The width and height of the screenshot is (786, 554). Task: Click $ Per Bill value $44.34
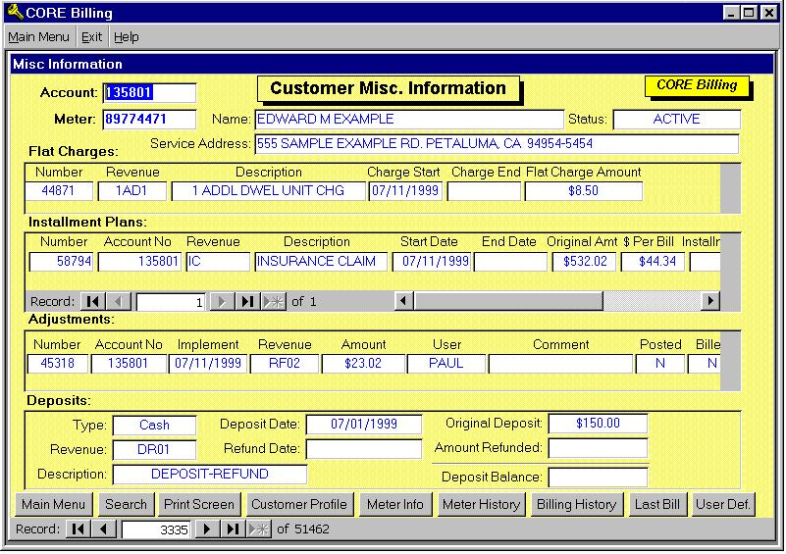point(653,262)
